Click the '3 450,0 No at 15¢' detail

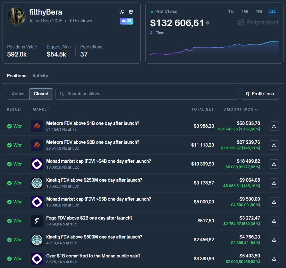click(x=61, y=224)
